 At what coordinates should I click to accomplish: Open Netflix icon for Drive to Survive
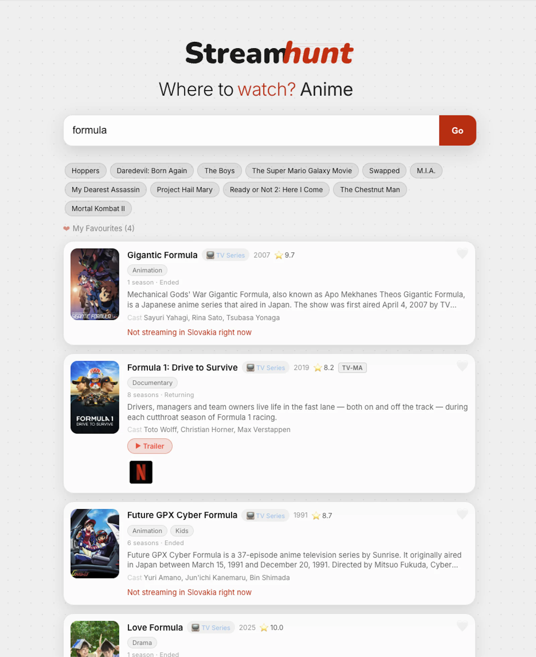pyautogui.click(x=141, y=472)
